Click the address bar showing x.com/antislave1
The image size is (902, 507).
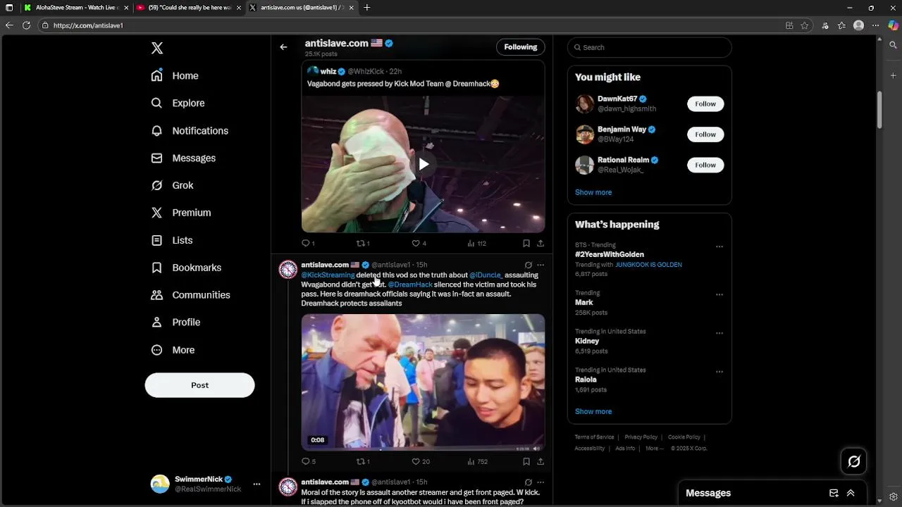point(409,25)
